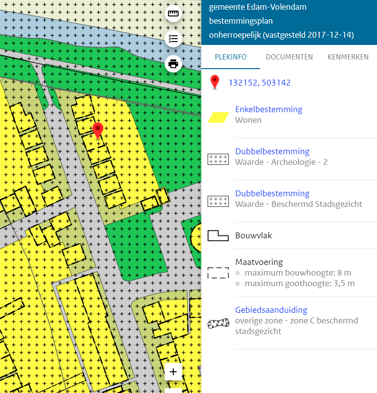Image resolution: width=377 pixels, height=393 pixels.
Task: Click the Maatvoering dashed rectangle icon
Action: click(x=218, y=273)
